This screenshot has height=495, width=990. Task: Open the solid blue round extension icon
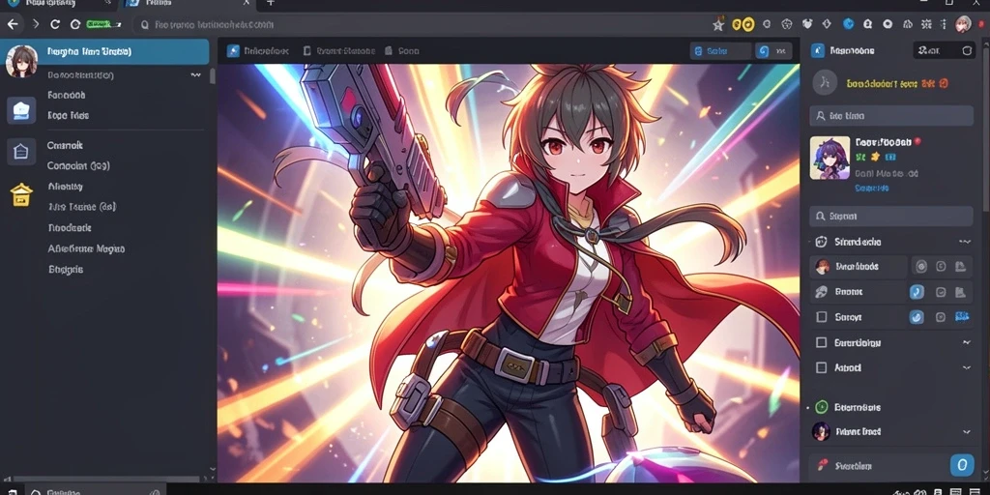(849, 24)
